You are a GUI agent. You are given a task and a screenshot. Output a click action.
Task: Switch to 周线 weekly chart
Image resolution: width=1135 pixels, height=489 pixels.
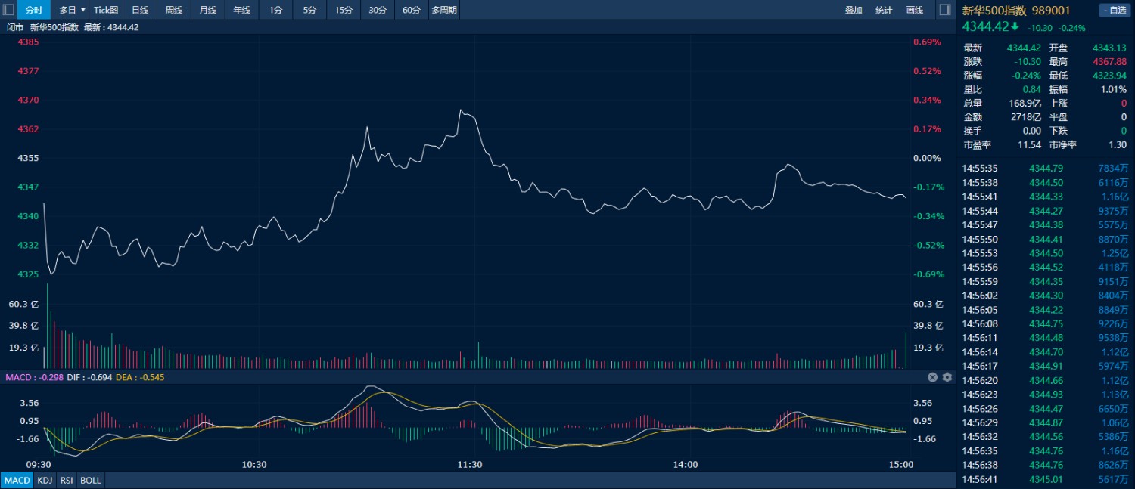[x=174, y=10]
